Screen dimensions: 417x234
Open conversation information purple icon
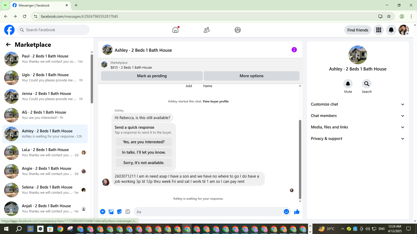tap(294, 50)
